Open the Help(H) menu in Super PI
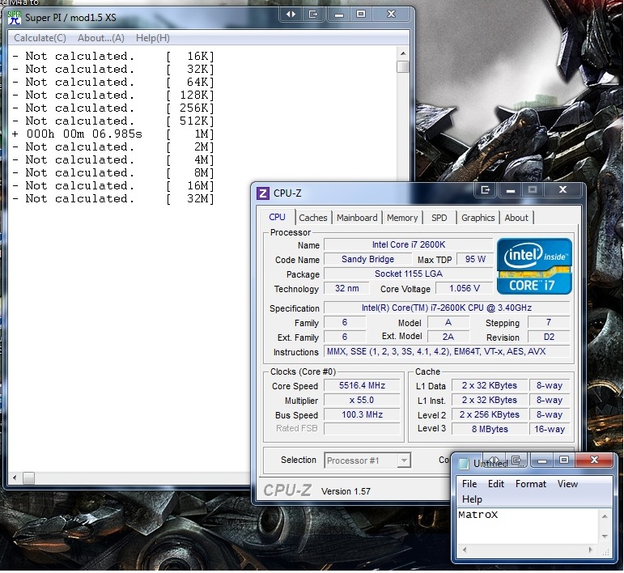Viewport: 624px width, 573px height. (153, 38)
